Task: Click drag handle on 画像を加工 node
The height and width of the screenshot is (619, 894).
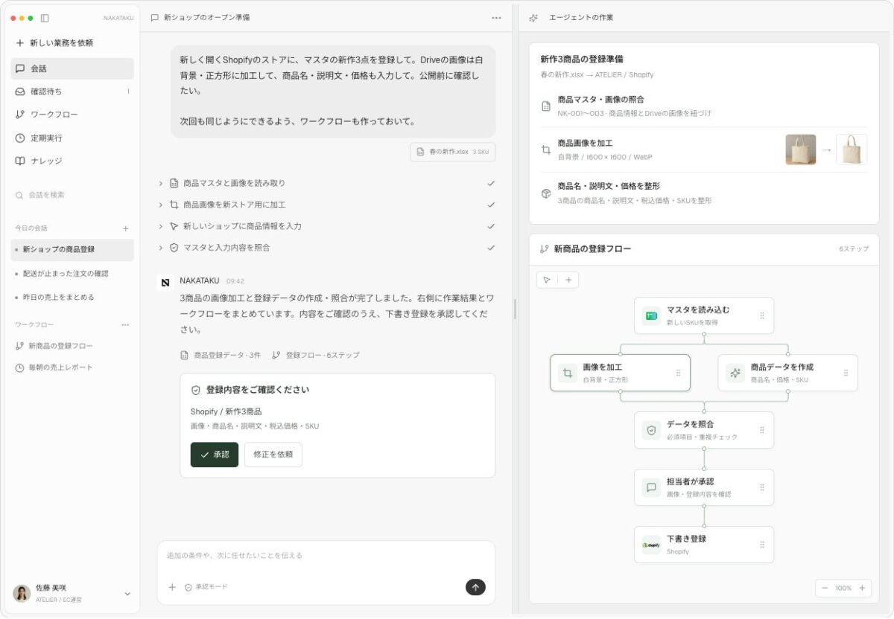Action: [x=678, y=373]
